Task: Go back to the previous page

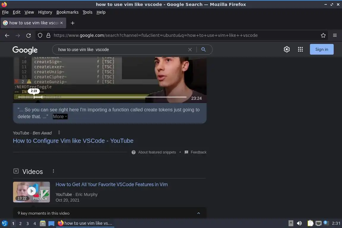Action: coord(7,35)
